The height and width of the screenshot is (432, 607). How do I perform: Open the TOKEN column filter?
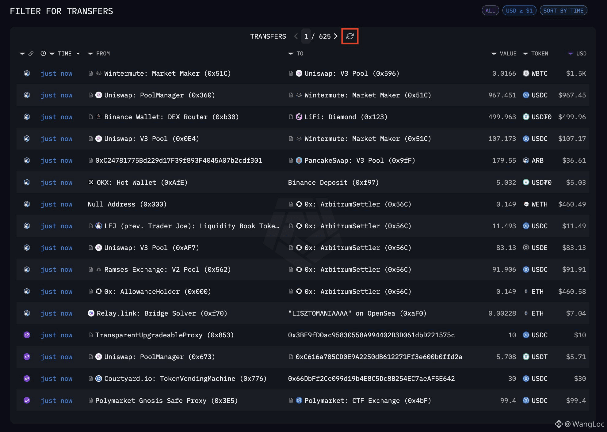(x=525, y=54)
